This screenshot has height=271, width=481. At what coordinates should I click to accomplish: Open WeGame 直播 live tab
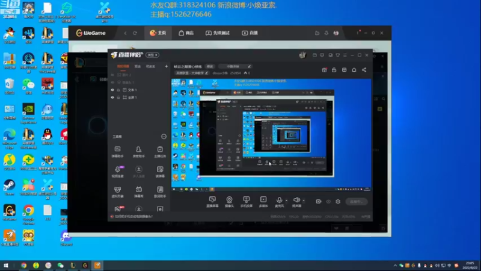coord(250,33)
